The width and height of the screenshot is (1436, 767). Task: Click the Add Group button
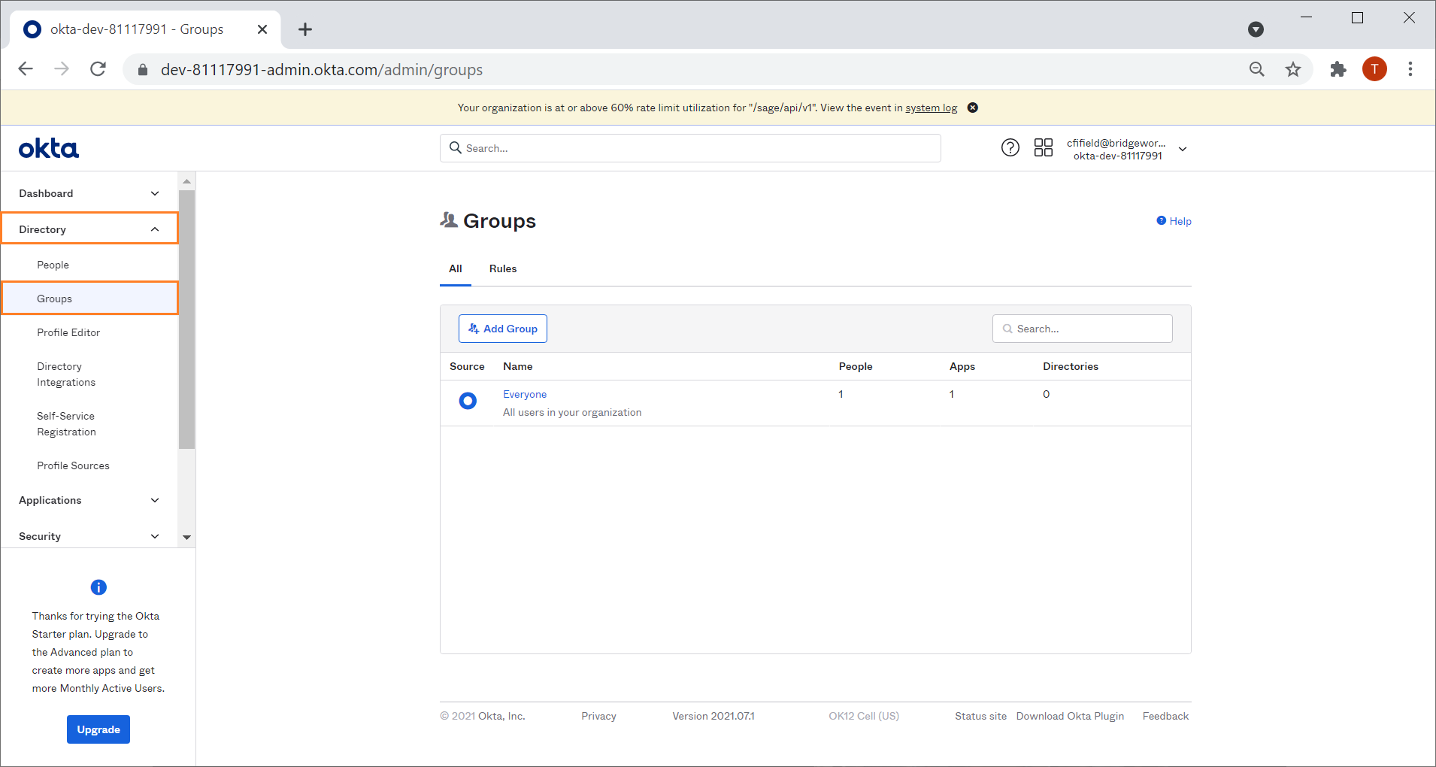point(503,329)
